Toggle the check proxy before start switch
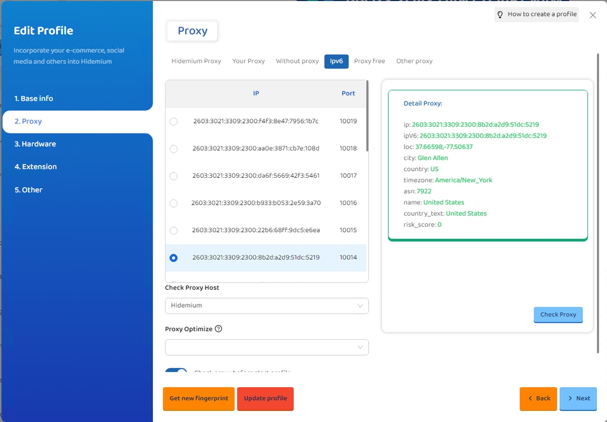 tap(176, 371)
